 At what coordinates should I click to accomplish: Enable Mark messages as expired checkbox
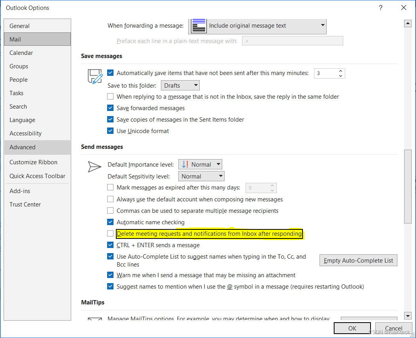click(110, 187)
